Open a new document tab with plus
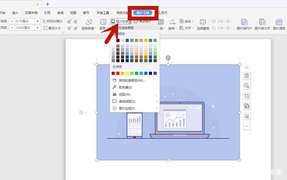 (48, 4)
